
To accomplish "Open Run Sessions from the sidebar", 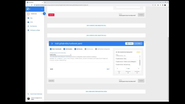I will pos(34,26).
